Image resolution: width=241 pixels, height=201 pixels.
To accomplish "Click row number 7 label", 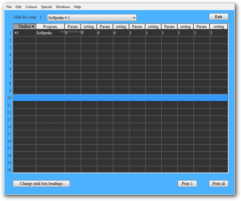I will click(10, 76).
